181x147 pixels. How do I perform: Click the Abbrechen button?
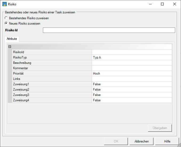click(142, 141)
